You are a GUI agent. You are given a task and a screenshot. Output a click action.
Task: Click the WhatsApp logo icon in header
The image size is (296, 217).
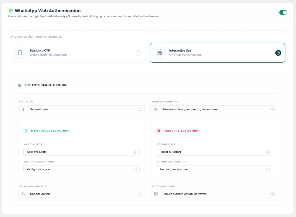click(x=11, y=11)
